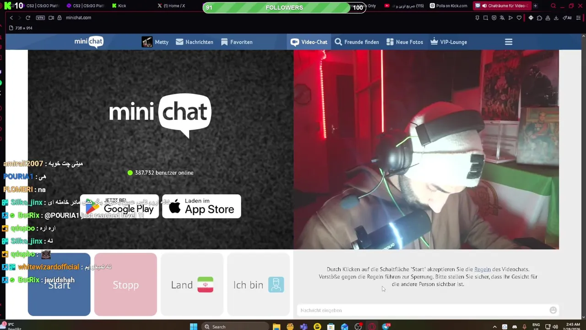
Task: Switch to Video-Chat section
Action: tap(309, 42)
